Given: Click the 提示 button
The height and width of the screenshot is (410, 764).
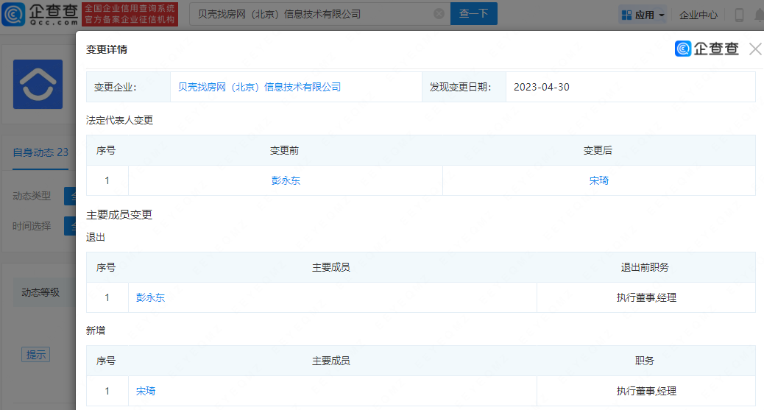Looking at the screenshot, I should (x=36, y=355).
